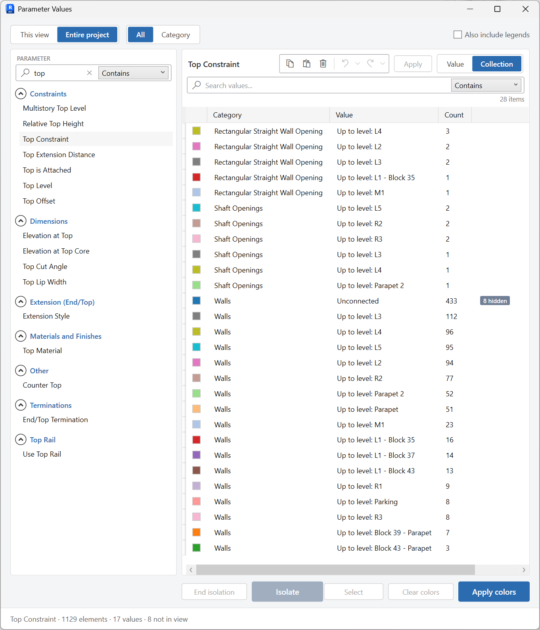540x630 pixels.
Task: Collapse the Terminations group
Action: coord(21,405)
